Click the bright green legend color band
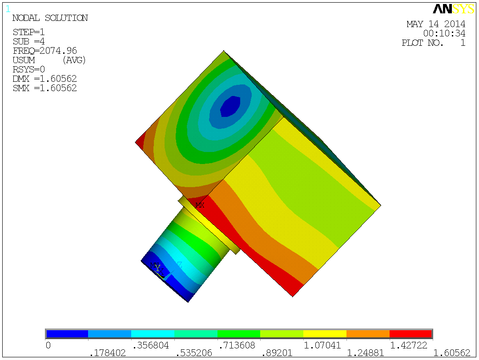Viewport: 479px width, 360px height. 239,334
